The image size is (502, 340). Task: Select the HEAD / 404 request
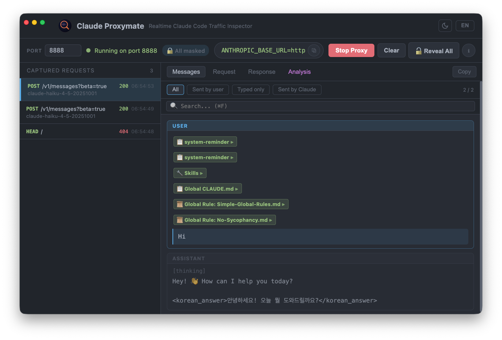click(x=90, y=132)
